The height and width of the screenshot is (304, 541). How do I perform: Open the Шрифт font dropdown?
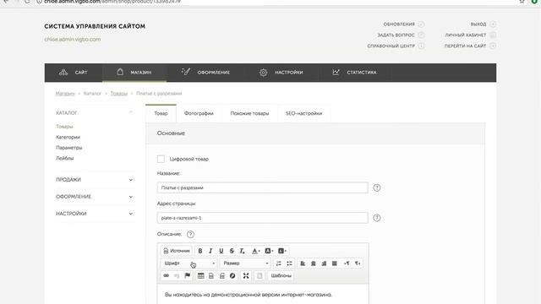coord(189,263)
